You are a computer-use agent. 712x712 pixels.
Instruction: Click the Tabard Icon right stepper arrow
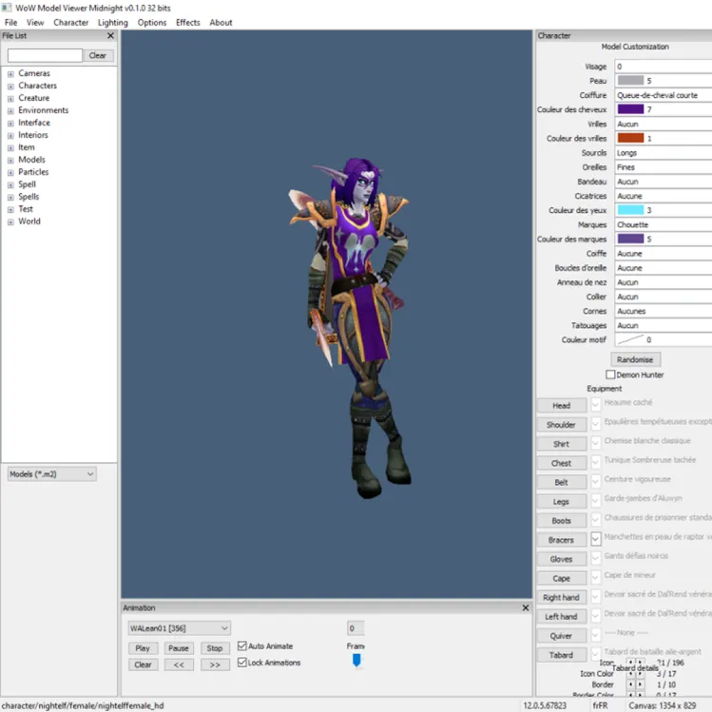point(640,662)
